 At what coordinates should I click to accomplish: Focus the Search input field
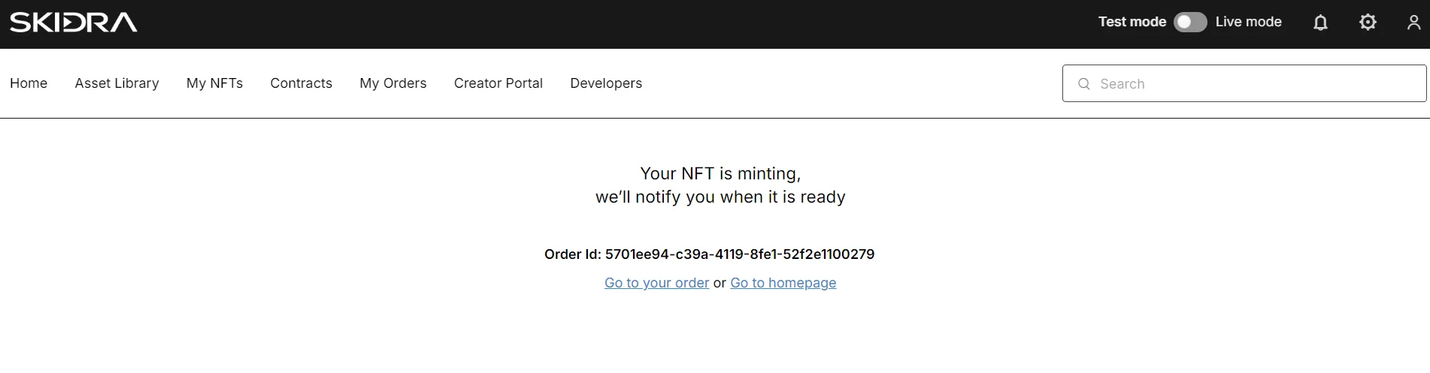tap(1244, 83)
